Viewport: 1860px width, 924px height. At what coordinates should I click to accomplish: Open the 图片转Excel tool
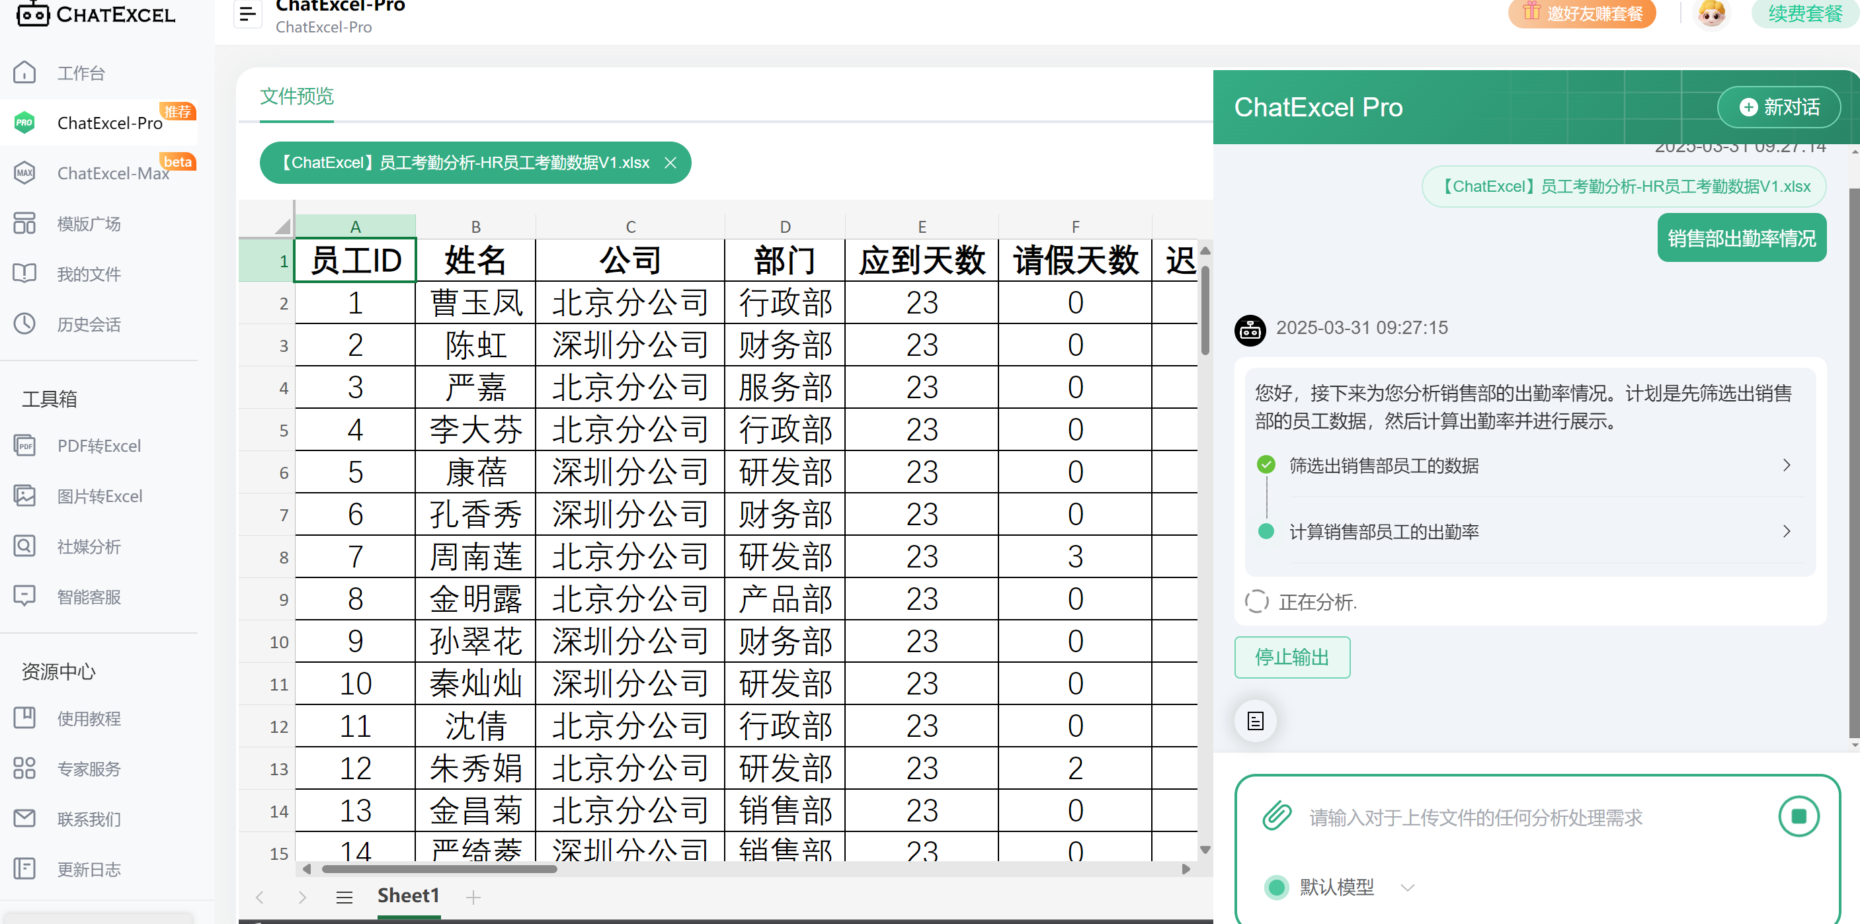pos(100,496)
